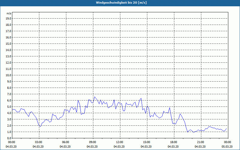Click the 6,0 y-axis label
Image resolution: width=240 pixels, height=150 pixels.
click(9, 100)
